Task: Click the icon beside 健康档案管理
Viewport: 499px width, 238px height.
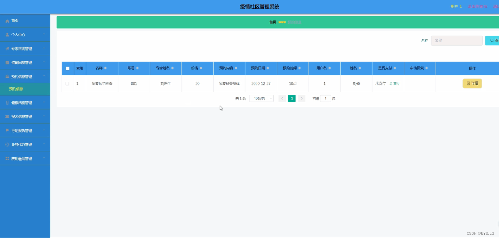Action: 7,103
